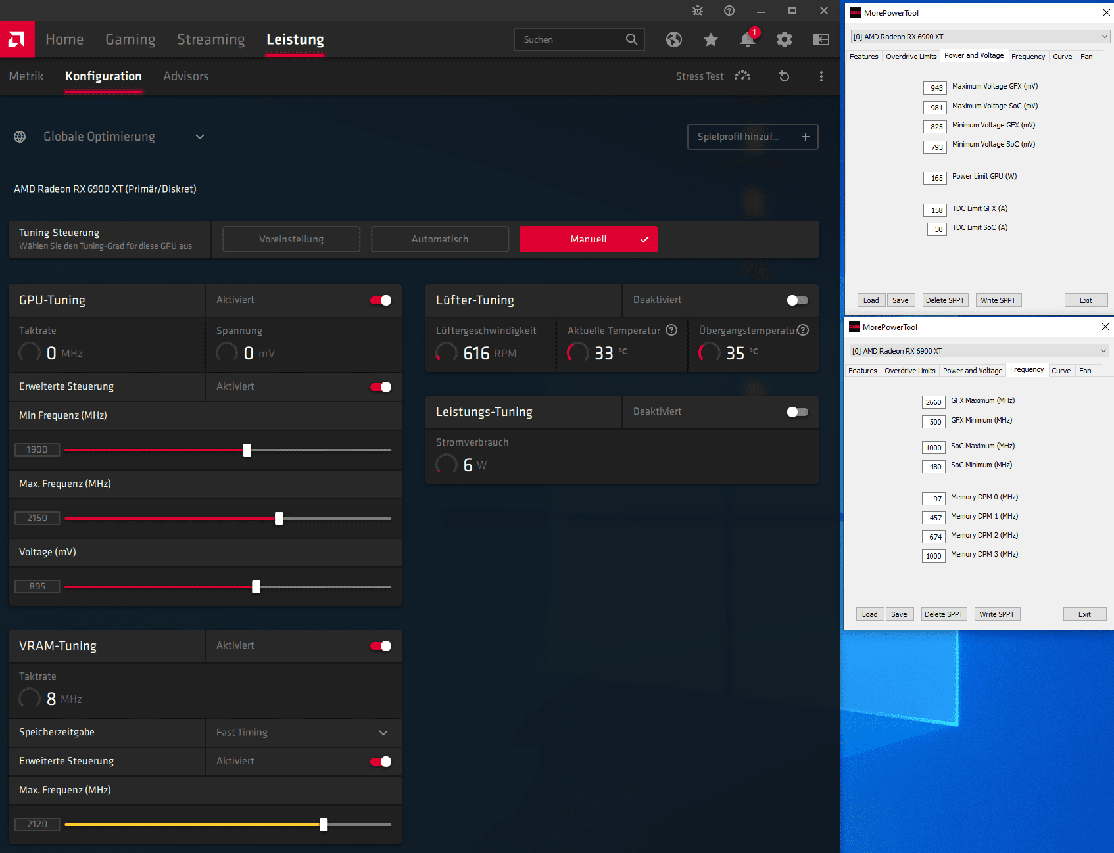Open GPU selector in top MorePowerTool window
Viewport: 1114px width, 853px height.
980,37
